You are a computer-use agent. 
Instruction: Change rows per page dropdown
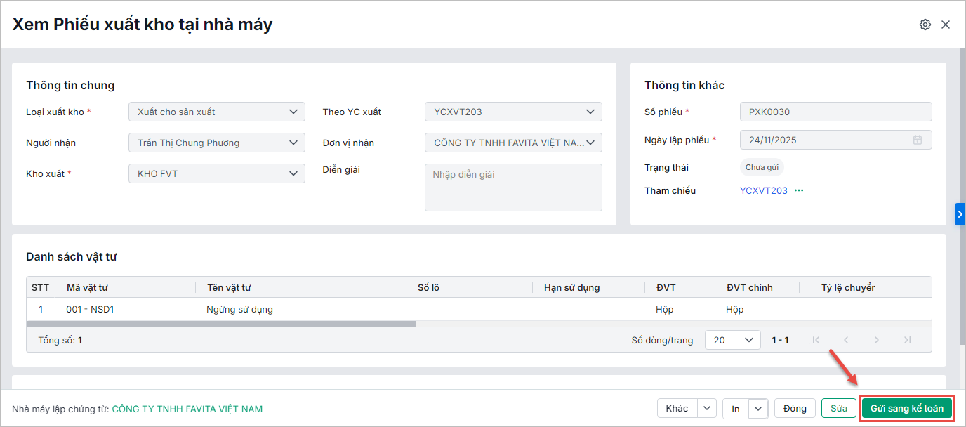732,340
